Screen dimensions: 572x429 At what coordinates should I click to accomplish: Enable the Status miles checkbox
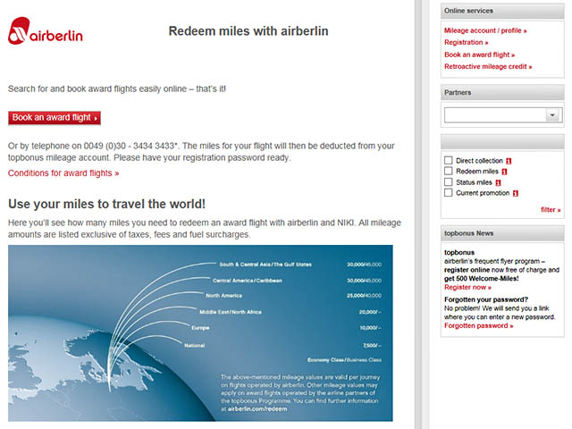click(449, 182)
